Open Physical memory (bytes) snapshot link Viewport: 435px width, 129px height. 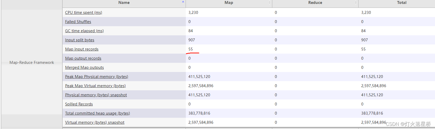(x=96, y=95)
